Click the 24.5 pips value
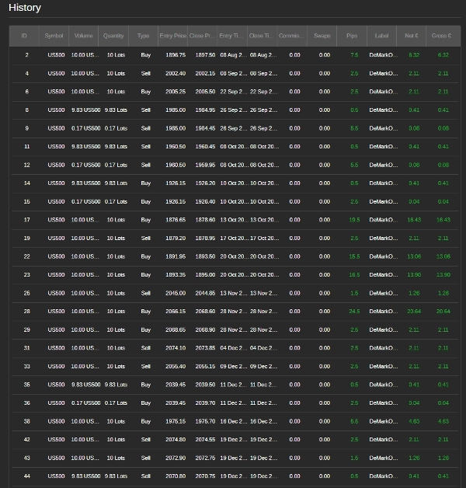 pyautogui.click(x=354, y=312)
